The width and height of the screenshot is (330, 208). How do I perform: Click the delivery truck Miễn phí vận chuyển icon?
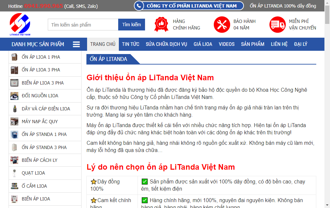click(278, 25)
